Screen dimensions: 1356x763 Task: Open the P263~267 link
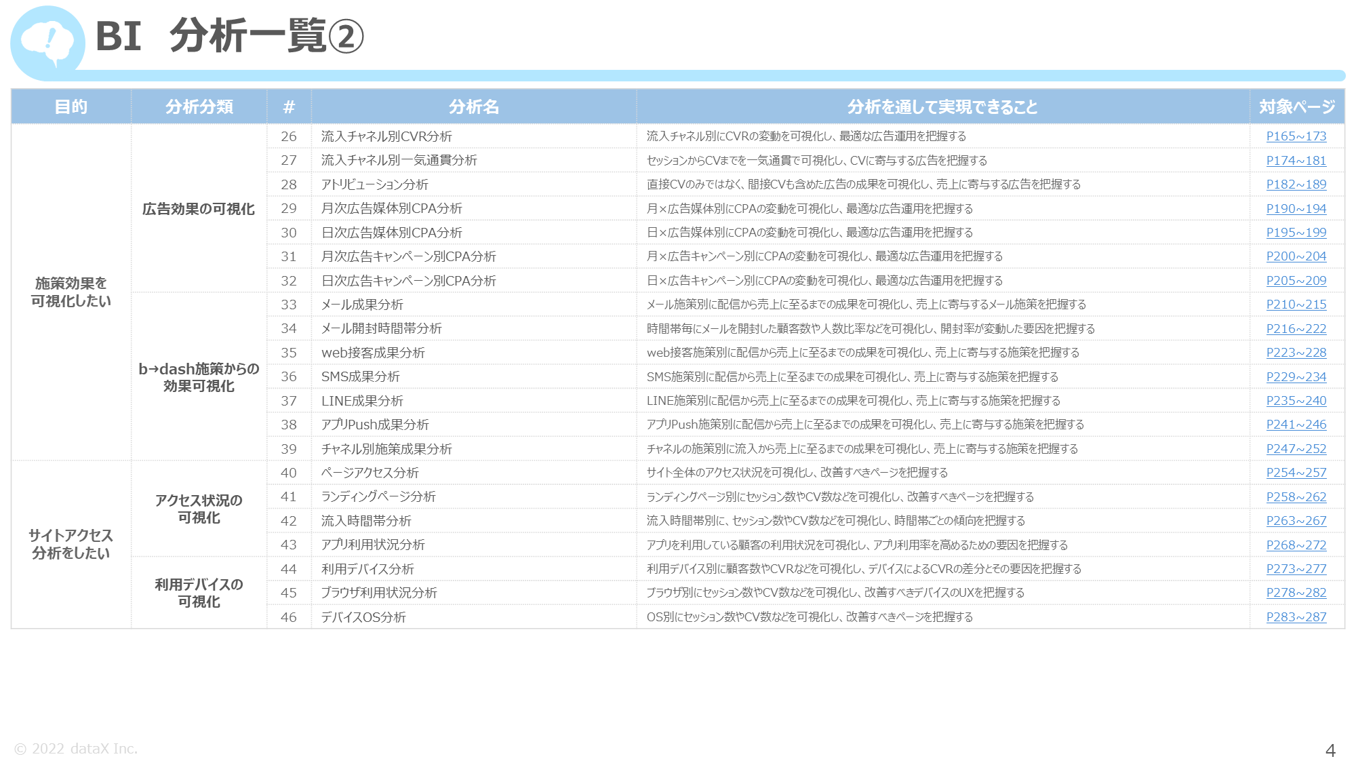pos(1296,521)
